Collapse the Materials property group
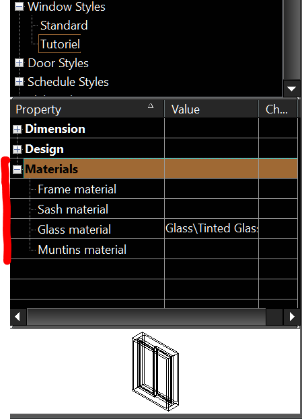The image size is (302, 419). tap(17, 169)
